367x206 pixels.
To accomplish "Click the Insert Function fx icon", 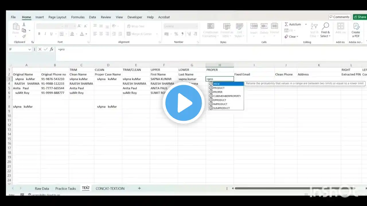I will 52,49.
